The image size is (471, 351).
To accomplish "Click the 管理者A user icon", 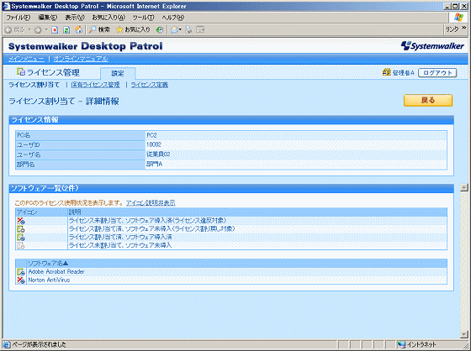I will click(386, 72).
